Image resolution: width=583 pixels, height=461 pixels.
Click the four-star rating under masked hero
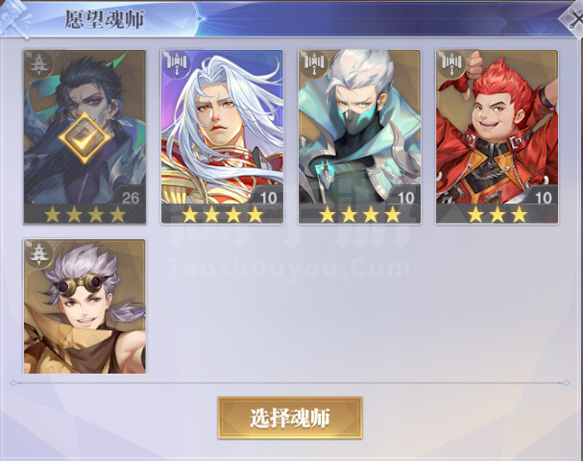click(360, 214)
